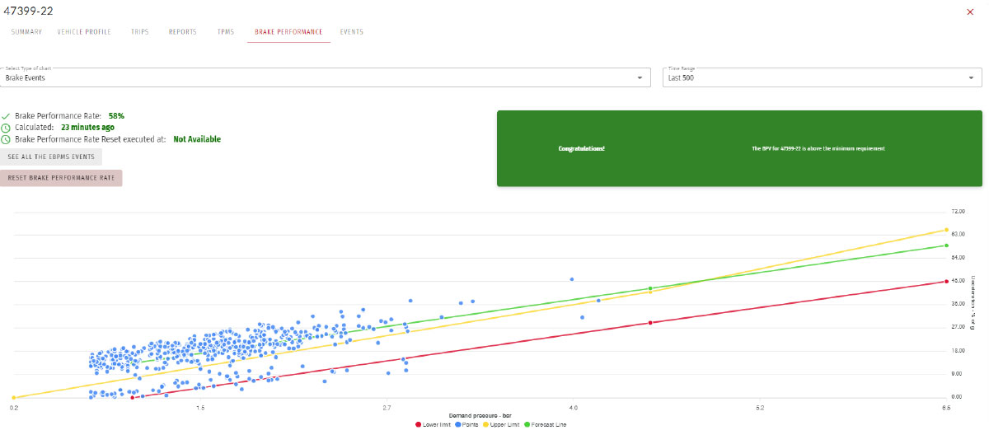Switch to the Summary tab
This screenshot has width=989, height=444.
coord(26,32)
